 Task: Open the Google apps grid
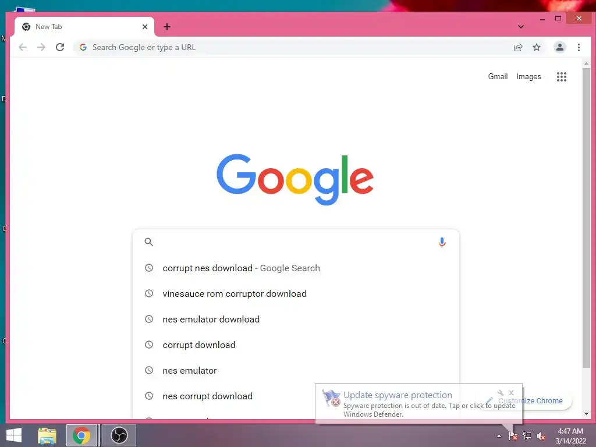pos(562,77)
